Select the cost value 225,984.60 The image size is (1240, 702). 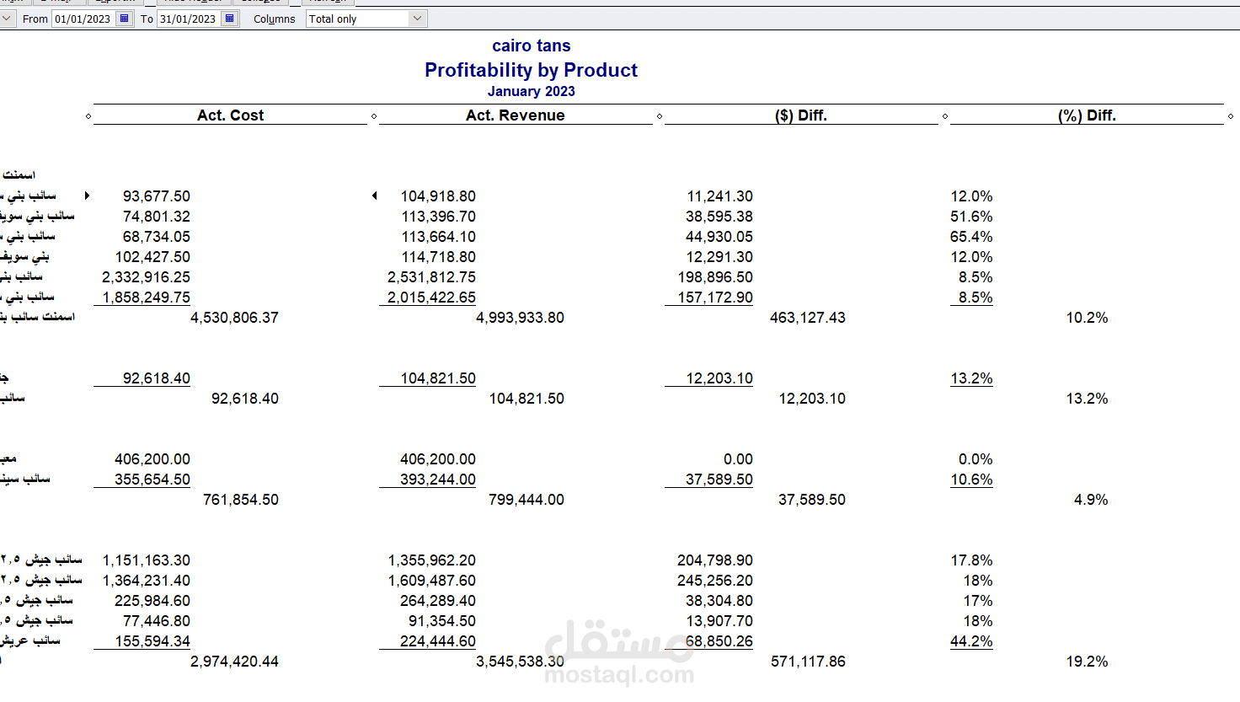(x=152, y=601)
